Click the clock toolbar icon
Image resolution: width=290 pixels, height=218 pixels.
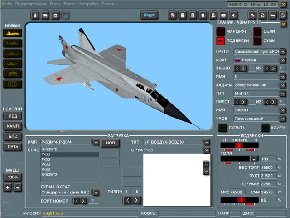click(283, 15)
